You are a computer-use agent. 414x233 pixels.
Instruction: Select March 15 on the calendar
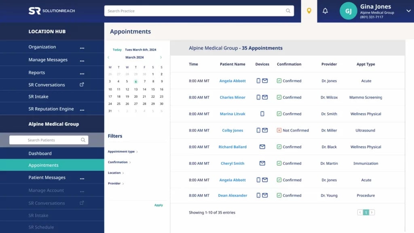[x=153, y=89]
